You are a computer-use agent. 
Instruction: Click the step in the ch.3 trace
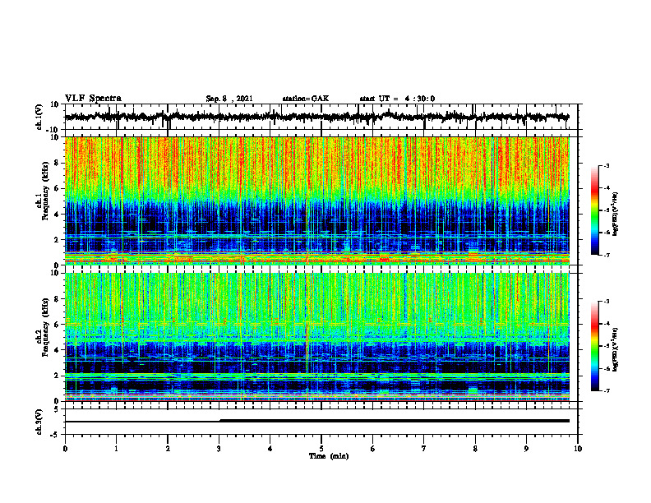(x=220, y=421)
